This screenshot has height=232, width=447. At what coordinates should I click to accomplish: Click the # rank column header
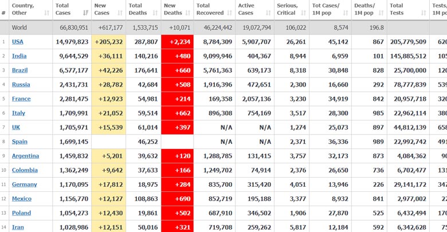pyautogui.click(x=4, y=9)
